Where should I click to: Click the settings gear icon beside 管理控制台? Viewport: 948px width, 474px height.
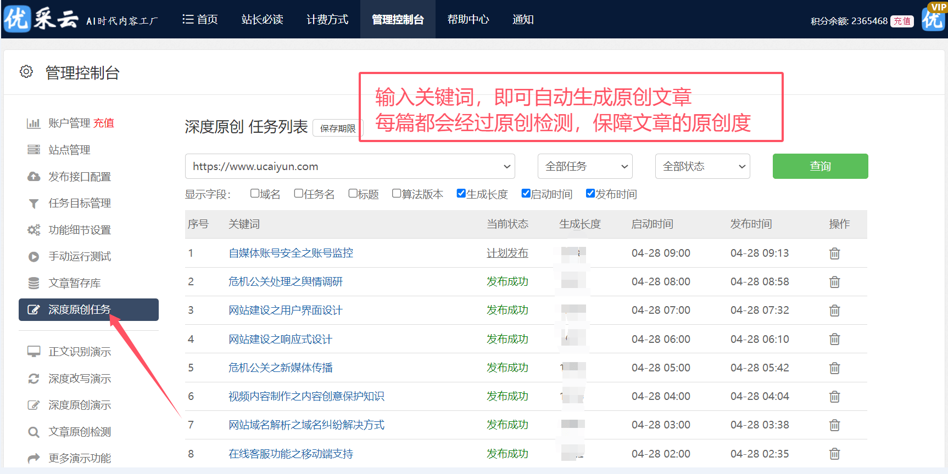26,72
